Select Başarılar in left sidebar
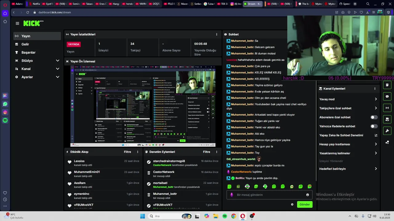The image size is (394, 221). pyautogui.click(x=37, y=52)
